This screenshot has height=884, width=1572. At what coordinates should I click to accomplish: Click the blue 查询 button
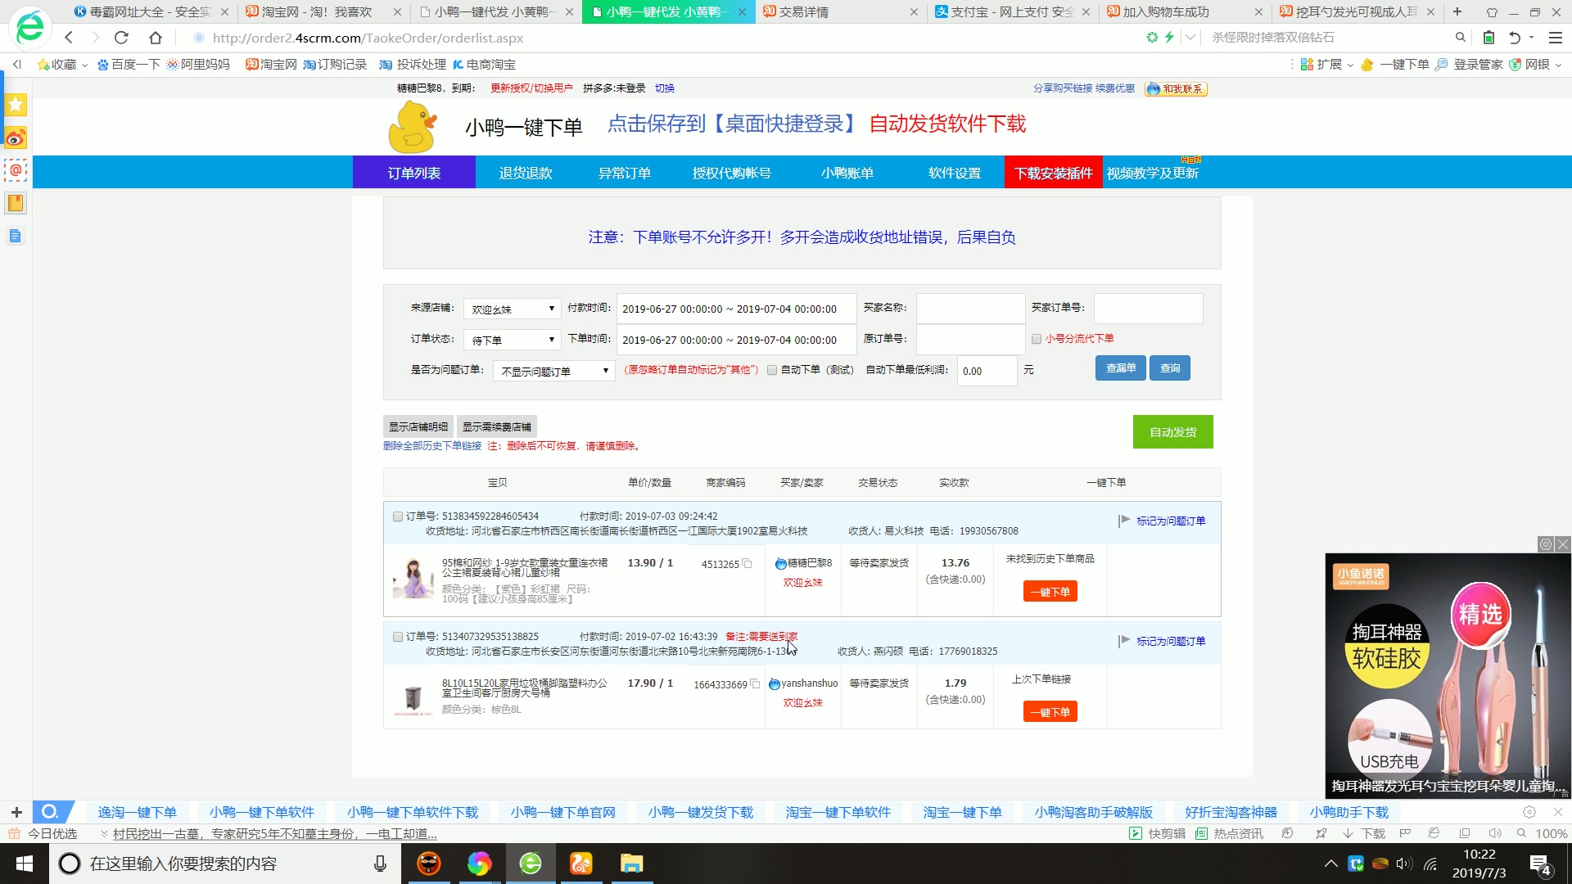tap(1170, 368)
